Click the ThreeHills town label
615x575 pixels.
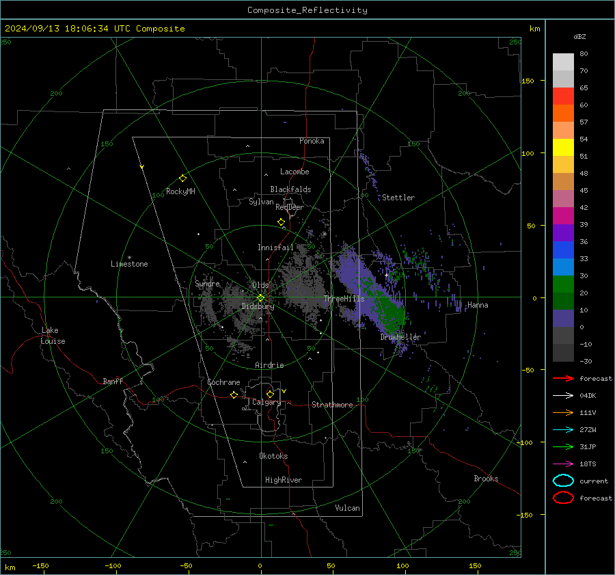(x=344, y=299)
